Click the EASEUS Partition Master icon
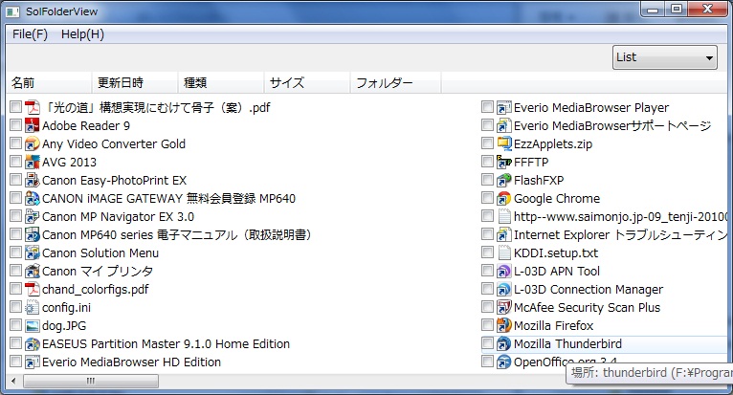The image size is (733, 395). [x=33, y=344]
